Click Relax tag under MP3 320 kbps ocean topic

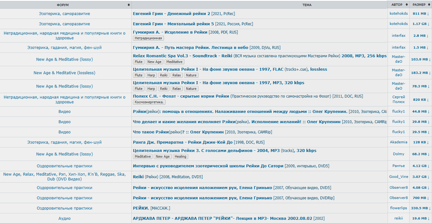[176, 89]
